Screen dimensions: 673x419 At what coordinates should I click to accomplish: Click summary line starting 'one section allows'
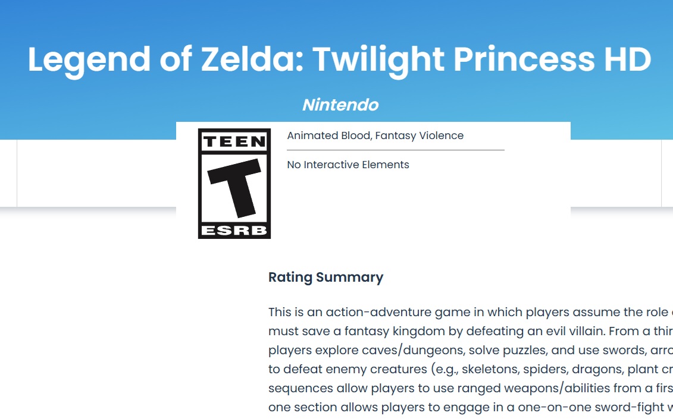[x=471, y=407]
